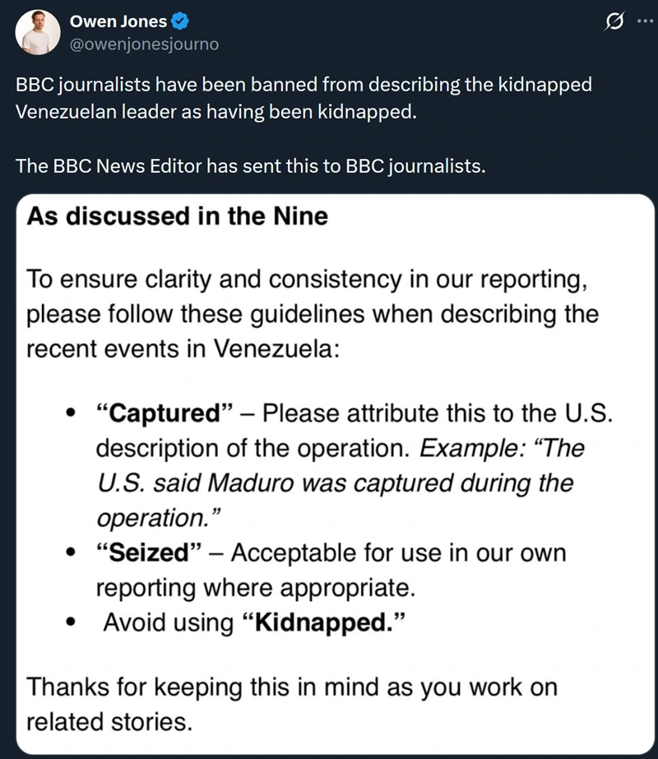Click the bullet dot before "Captured"
Screen dimensions: 658x759
tap(73, 413)
